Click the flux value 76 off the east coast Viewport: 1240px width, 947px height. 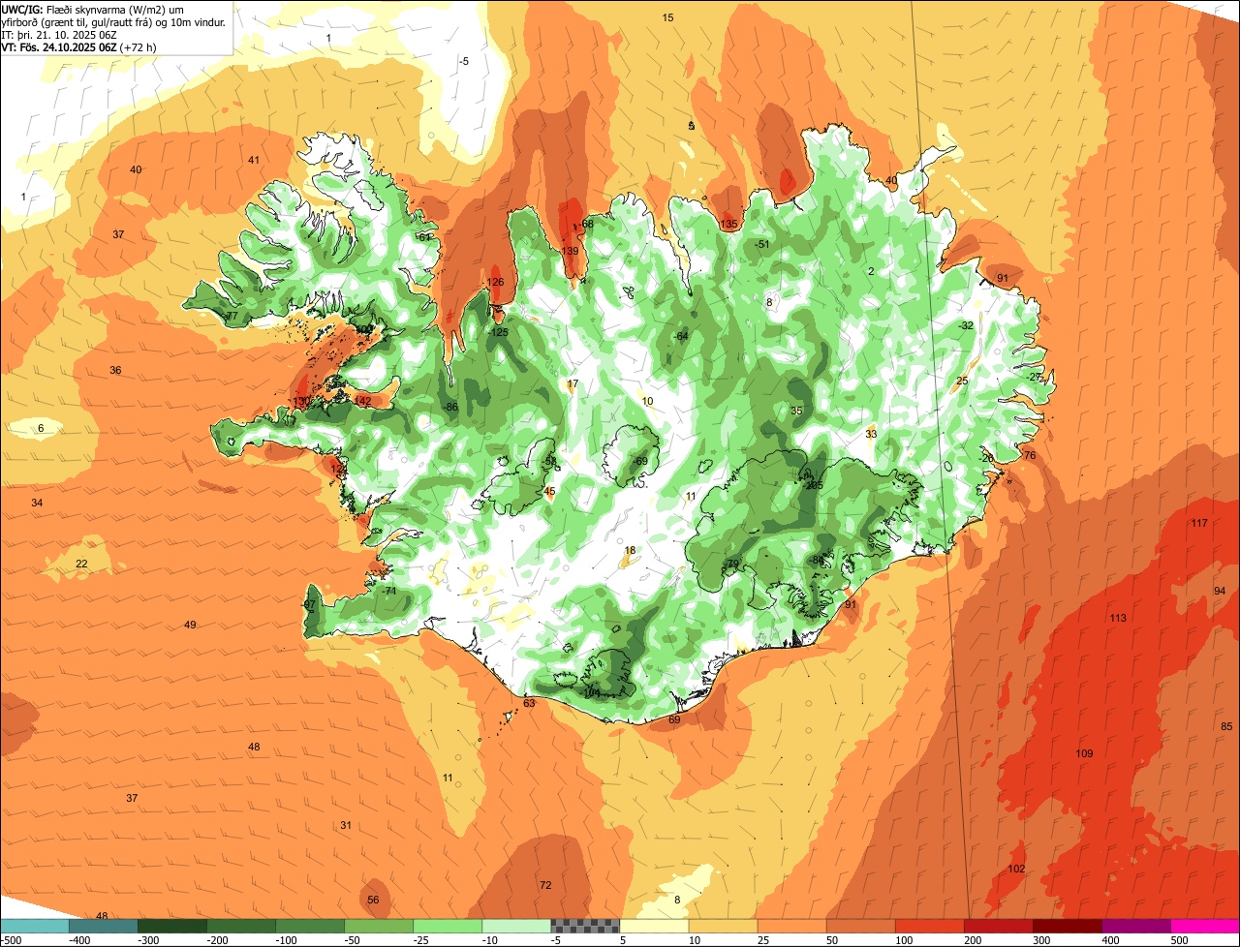pos(1030,455)
